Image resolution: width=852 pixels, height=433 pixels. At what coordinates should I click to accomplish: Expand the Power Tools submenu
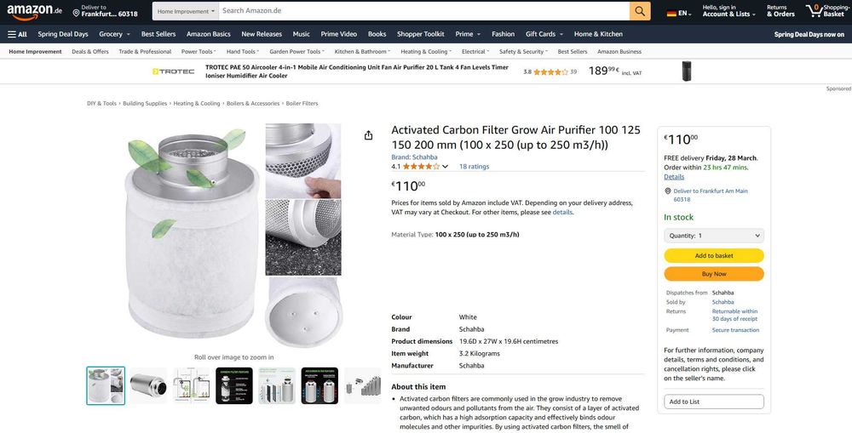tap(197, 51)
